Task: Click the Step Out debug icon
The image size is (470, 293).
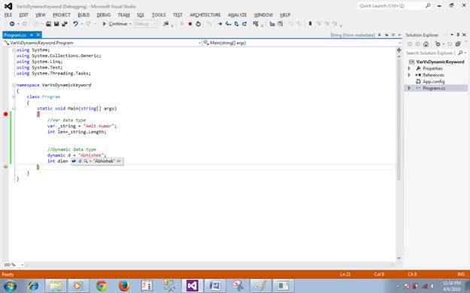Action: coord(244,24)
